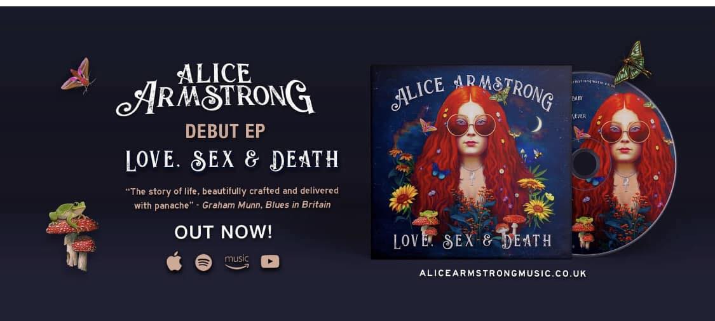Click the green butterfly above the CD
Image resolution: width=715 pixels, height=321 pixels.
pos(632,63)
